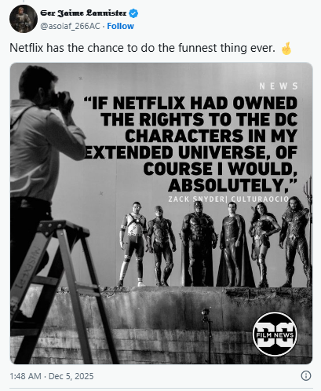Open the tweet info icon
Image resolution: width=321 pixels, height=391 pixels.
point(306,376)
